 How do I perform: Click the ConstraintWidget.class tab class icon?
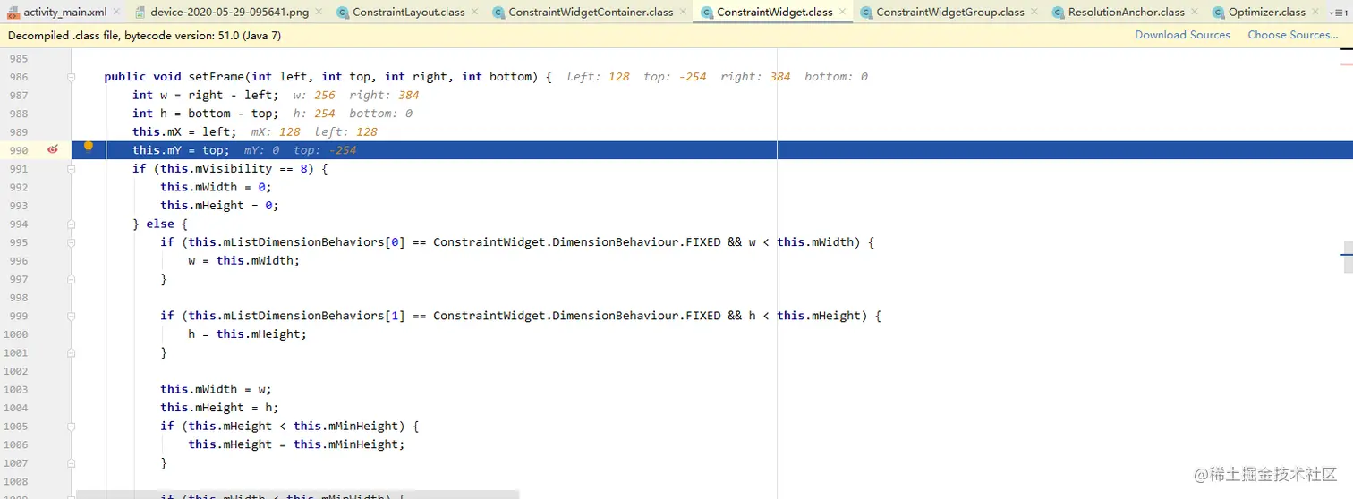(707, 13)
